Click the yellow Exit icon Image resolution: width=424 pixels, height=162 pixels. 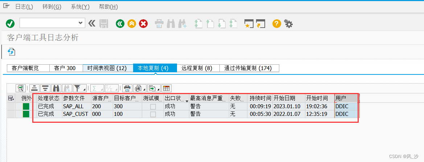click(132, 24)
